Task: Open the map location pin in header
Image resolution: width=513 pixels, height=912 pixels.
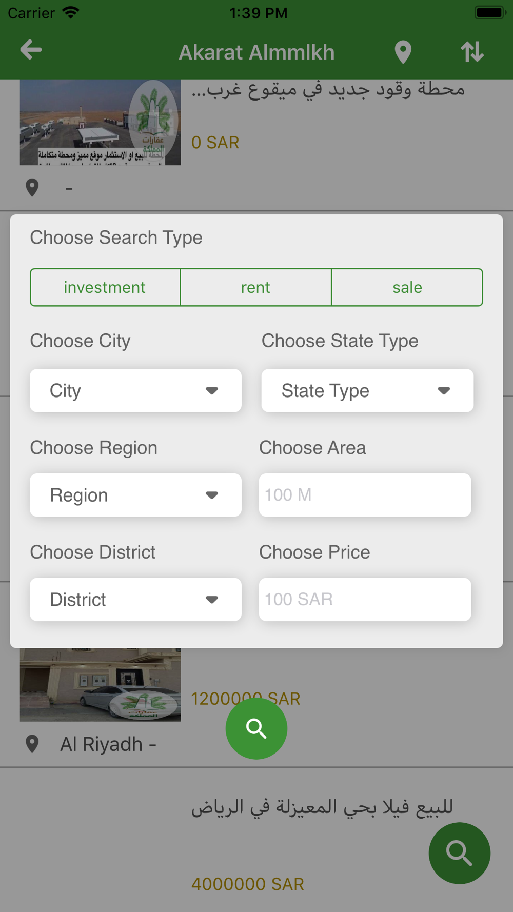Action: pos(403,52)
